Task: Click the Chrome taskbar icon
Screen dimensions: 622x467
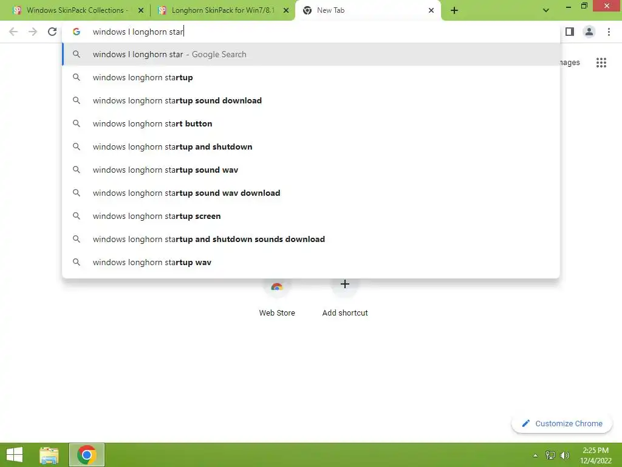Action: click(87, 455)
